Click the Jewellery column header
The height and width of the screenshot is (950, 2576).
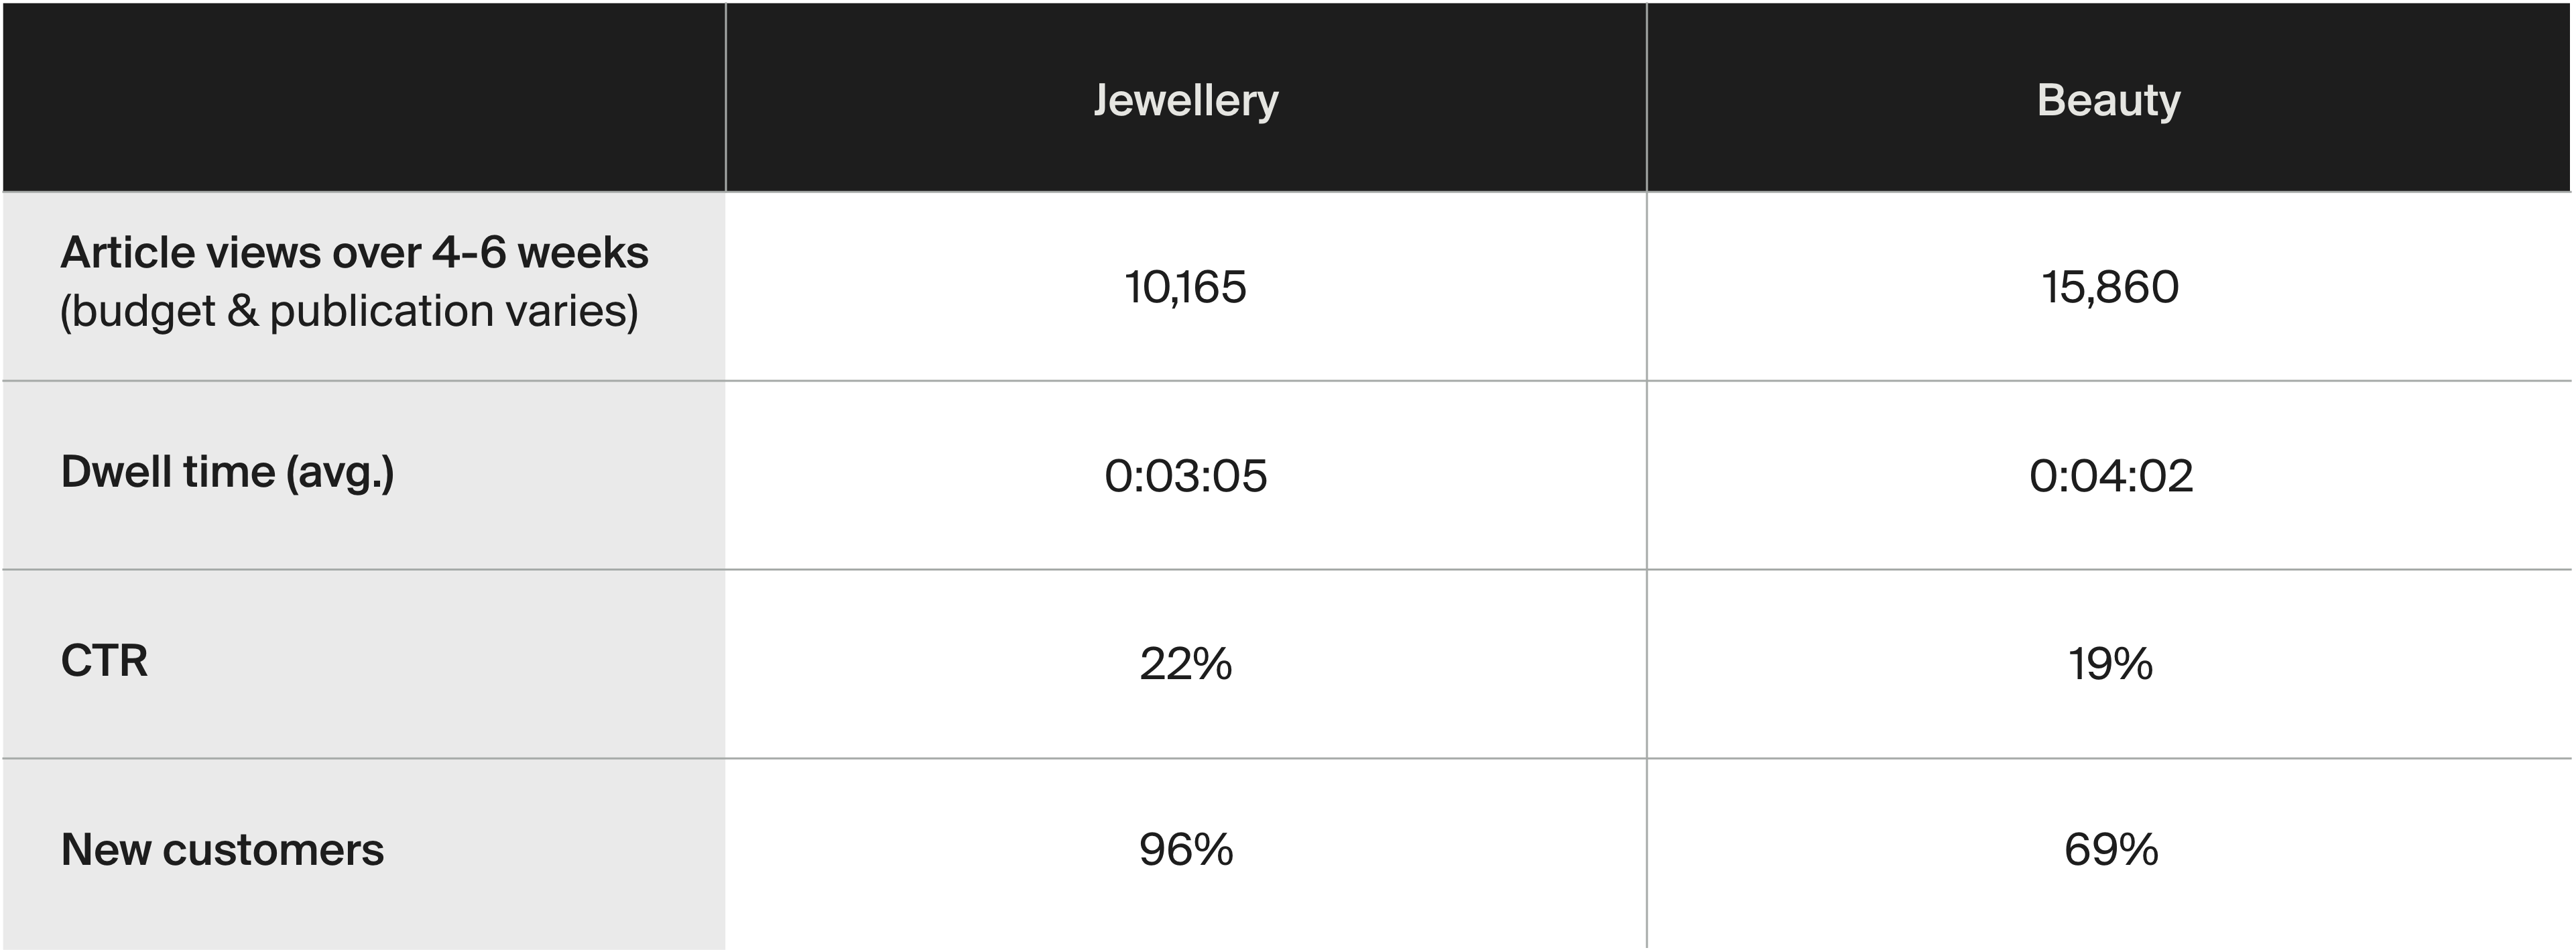tap(1185, 100)
